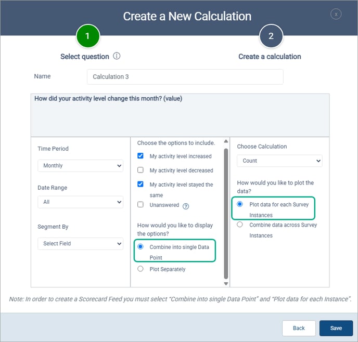Enable the Unanswered checkbox
358x342 pixels.
140,205
